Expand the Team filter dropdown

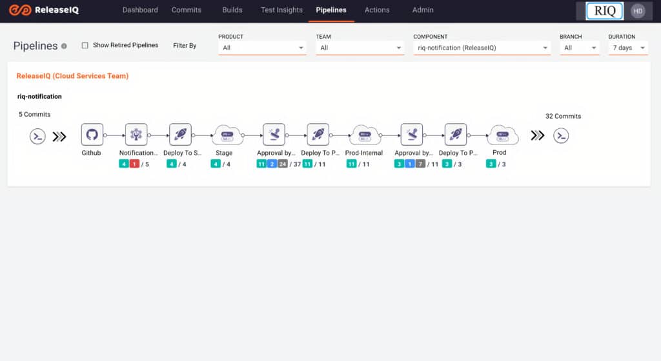tap(360, 48)
